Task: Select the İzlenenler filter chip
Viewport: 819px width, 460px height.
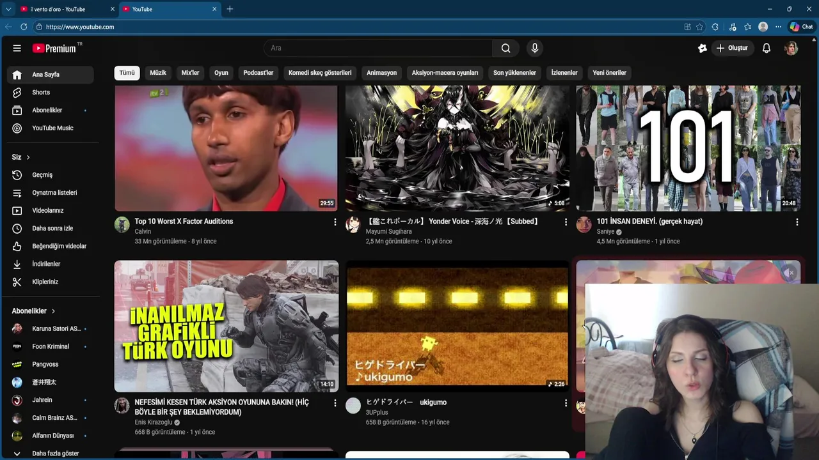Action: [x=564, y=73]
